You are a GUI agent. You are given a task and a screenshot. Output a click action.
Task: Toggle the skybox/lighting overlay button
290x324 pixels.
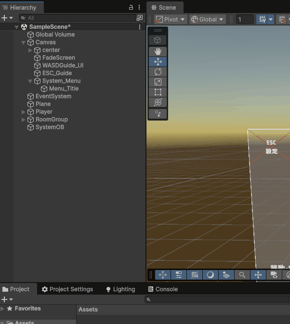click(211, 275)
